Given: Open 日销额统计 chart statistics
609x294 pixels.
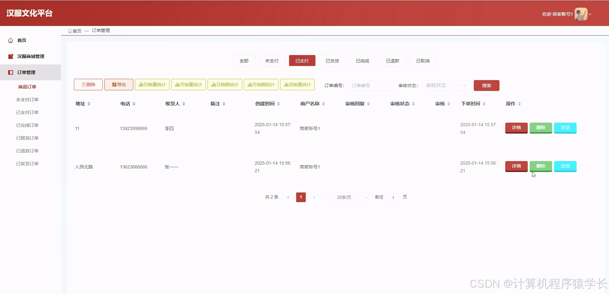Looking at the screenshot, I should coord(225,84).
